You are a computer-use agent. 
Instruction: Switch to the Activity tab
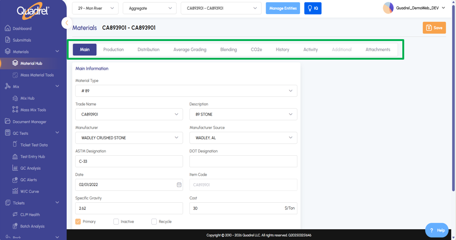coord(310,49)
